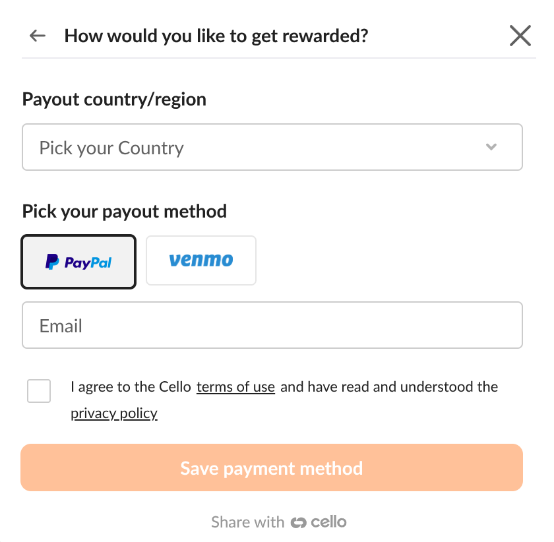Go back using the left arrow
554x542 pixels.
tap(38, 36)
